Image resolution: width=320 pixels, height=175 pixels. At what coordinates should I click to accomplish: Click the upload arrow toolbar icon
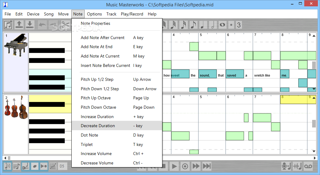(19, 25)
